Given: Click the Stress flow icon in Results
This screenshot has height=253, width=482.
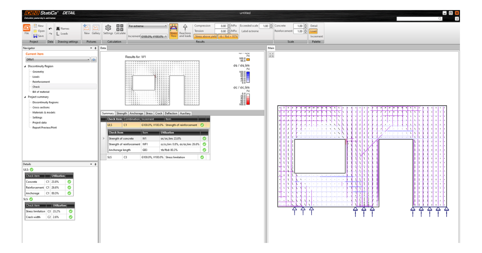Looking at the screenshot, I should pos(174,31).
